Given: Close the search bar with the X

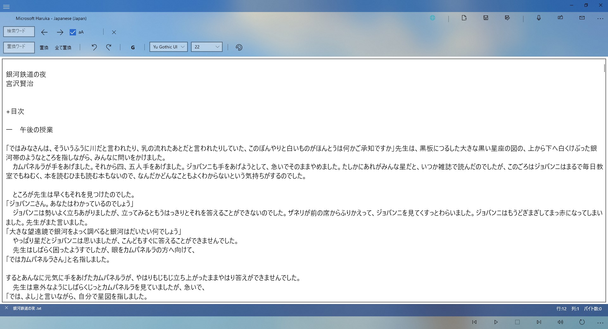Looking at the screenshot, I should pos(114,32).
